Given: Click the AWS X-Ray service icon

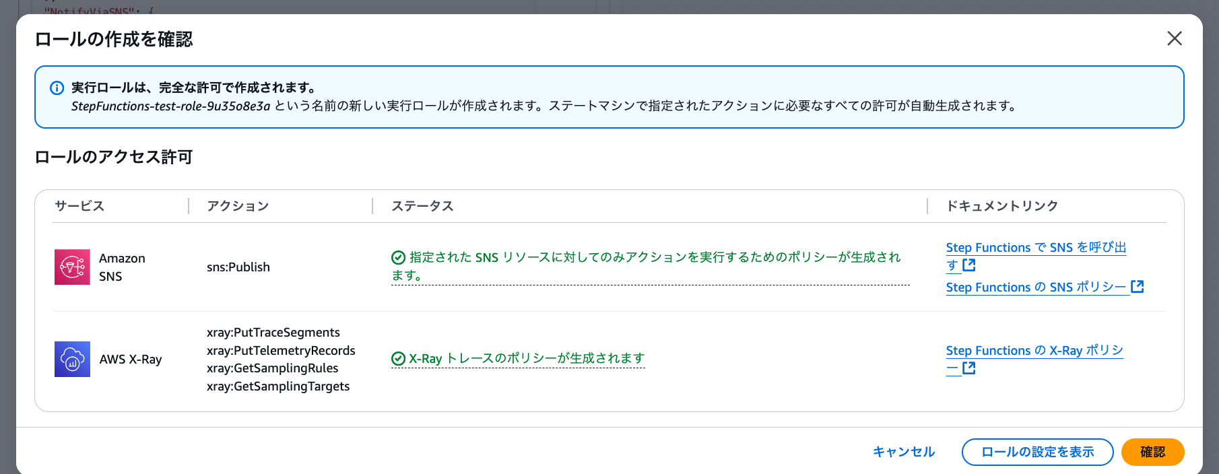Looking at the screenshot, I should tap(72, 359).
